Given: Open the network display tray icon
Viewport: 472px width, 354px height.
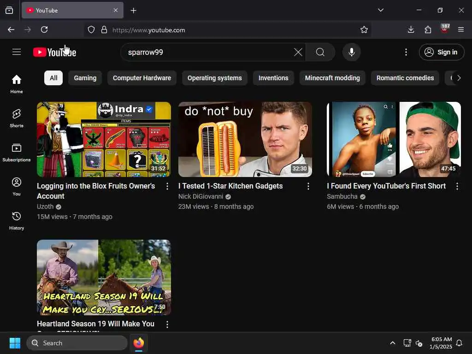Looking at the screenshot, I should [407, 343].
